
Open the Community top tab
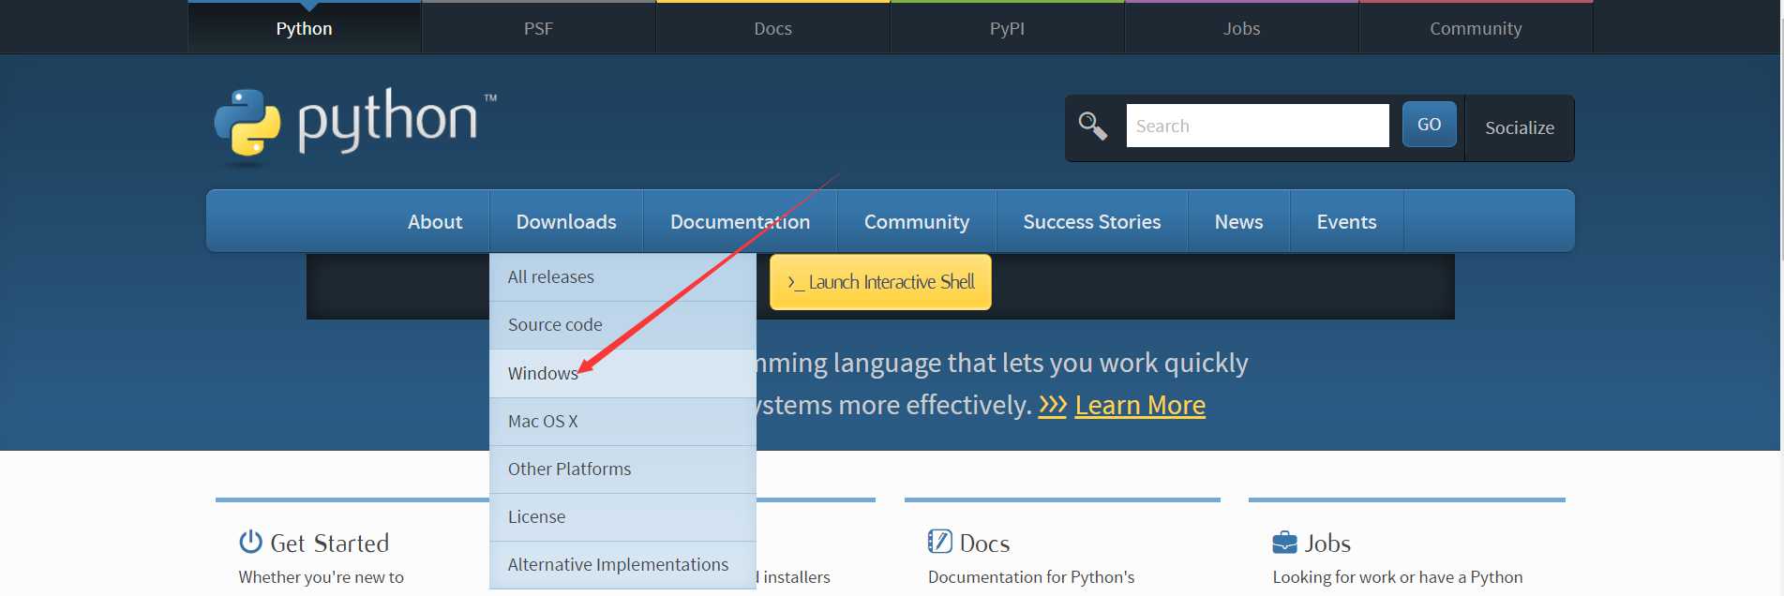click(x=1477, y=28)
